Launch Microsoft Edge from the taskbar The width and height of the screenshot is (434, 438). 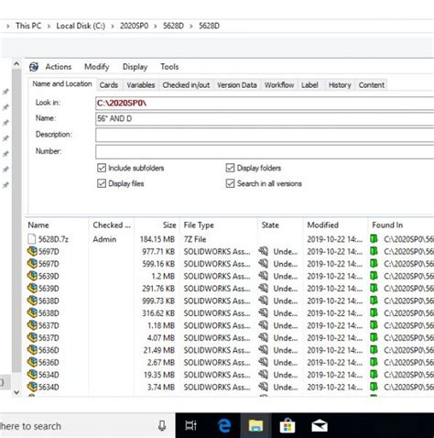224,425
